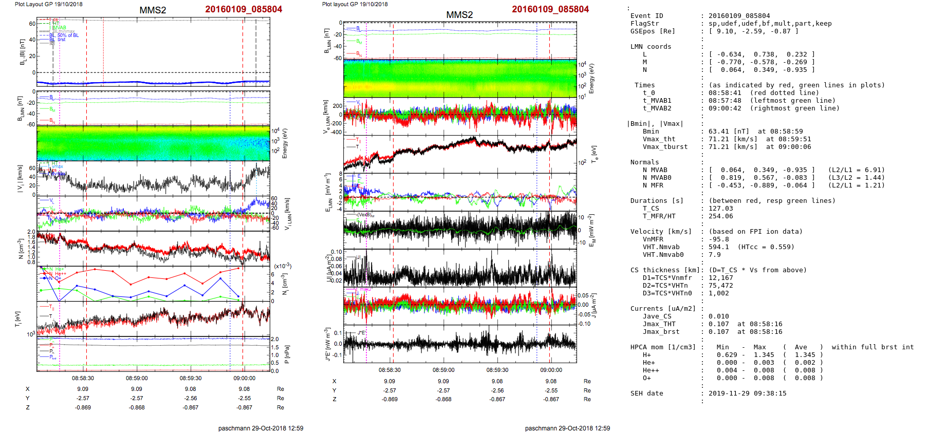Click the energy spectrogram in the left plot
Image resolution: width=927 pixels, height=432 pixels.
click(153, 143)
